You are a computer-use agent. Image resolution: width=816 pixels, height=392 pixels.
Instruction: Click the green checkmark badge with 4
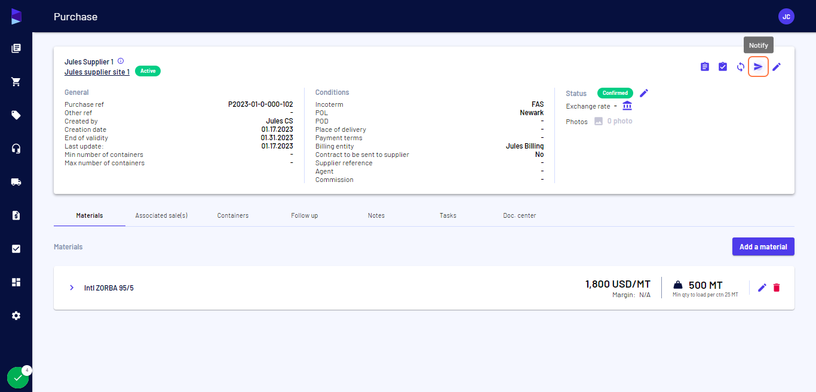point(18,377)
